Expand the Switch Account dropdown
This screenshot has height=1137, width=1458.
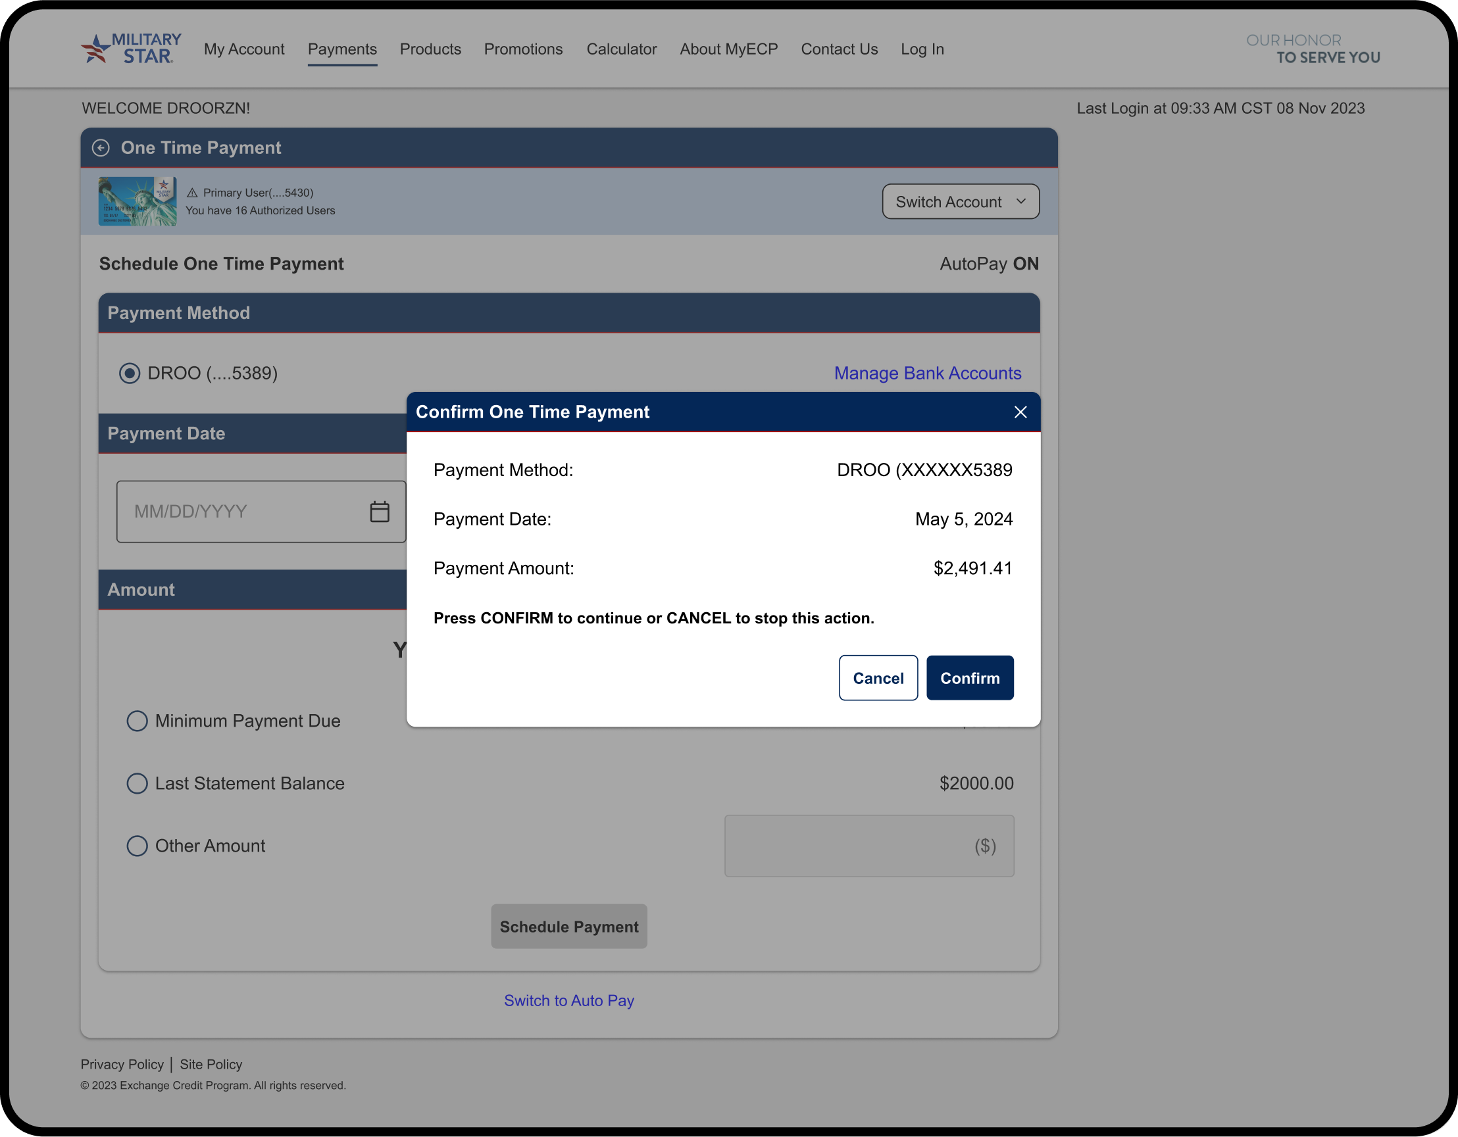tap(960, 201)
